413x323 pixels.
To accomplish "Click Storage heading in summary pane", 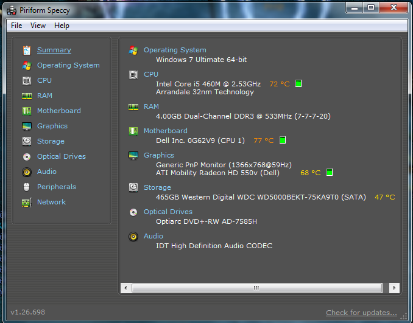I will [157, 187].
